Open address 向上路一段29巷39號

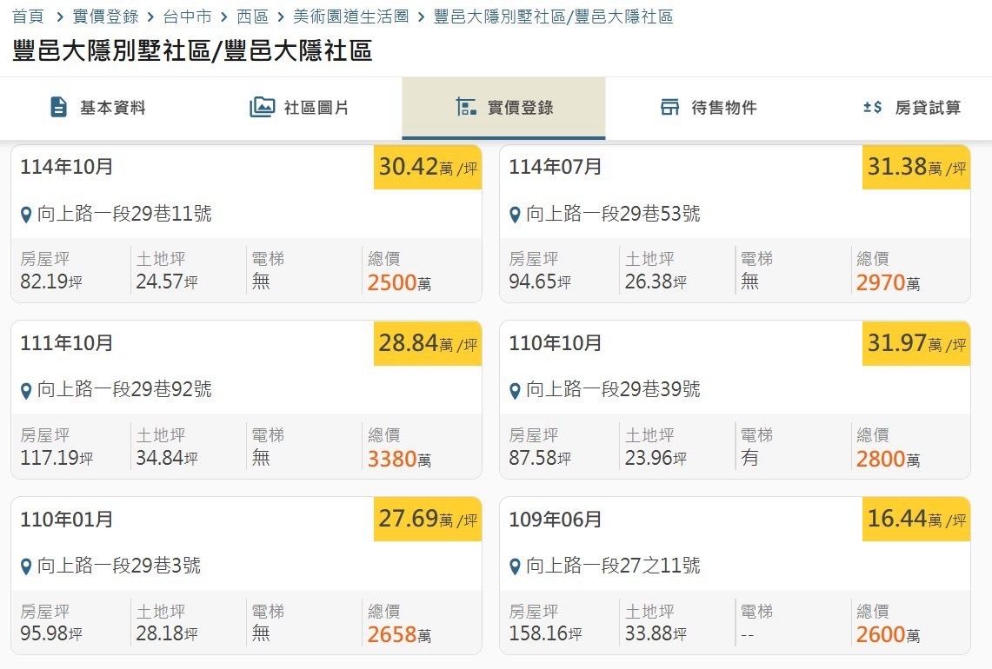(x=613, y=389)
